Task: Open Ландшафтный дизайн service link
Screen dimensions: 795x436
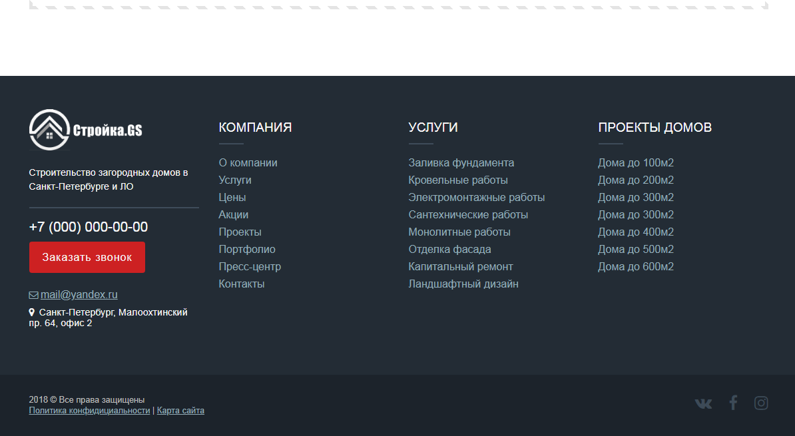Action: click(x=463, y=284)
